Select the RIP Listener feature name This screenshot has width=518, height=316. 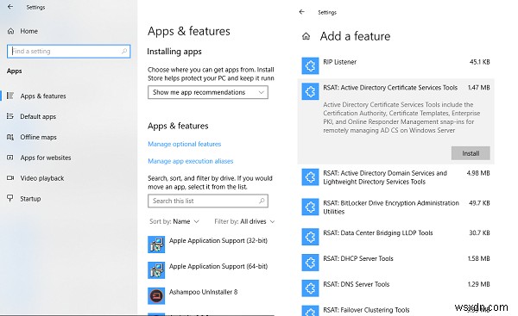(x=340, y=62)
